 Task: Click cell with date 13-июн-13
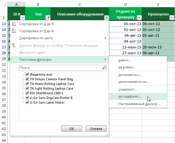pos(125,47)
